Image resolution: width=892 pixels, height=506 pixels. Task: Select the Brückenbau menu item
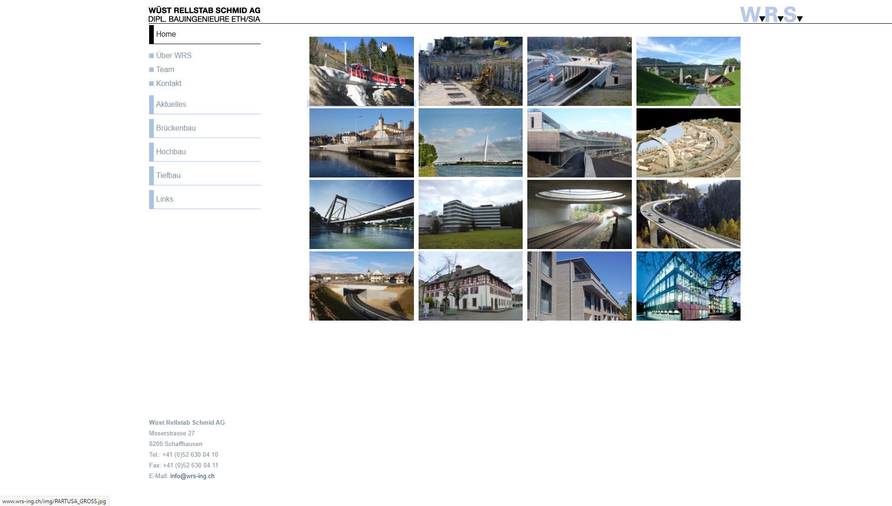pos(176,127)
